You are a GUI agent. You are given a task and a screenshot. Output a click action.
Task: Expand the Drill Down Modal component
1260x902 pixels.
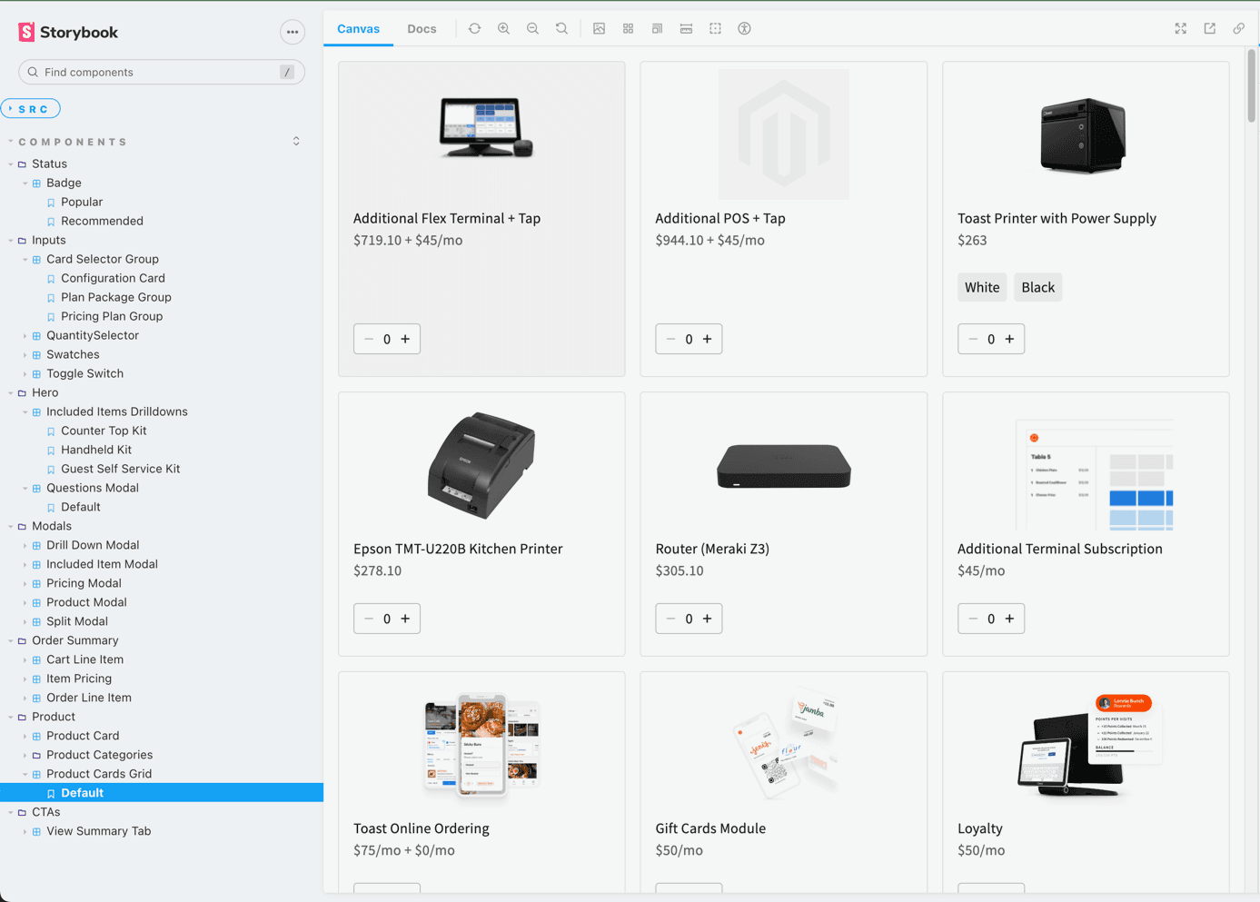pyautogui.click(x=92, y=545)
